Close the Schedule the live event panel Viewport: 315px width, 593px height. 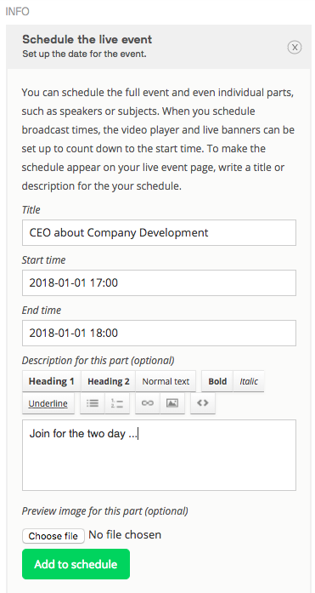click(295, 48)
